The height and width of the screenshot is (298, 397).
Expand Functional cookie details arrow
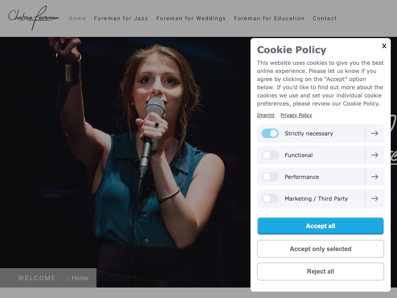coord(375,155)
